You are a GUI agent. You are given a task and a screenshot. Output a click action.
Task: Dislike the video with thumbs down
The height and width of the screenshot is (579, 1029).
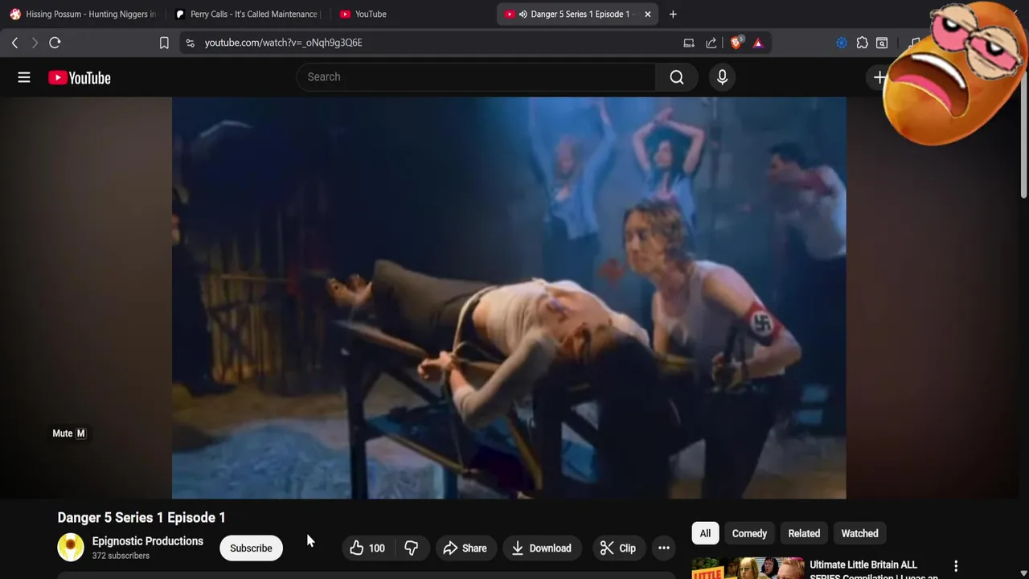click(411, 548)
